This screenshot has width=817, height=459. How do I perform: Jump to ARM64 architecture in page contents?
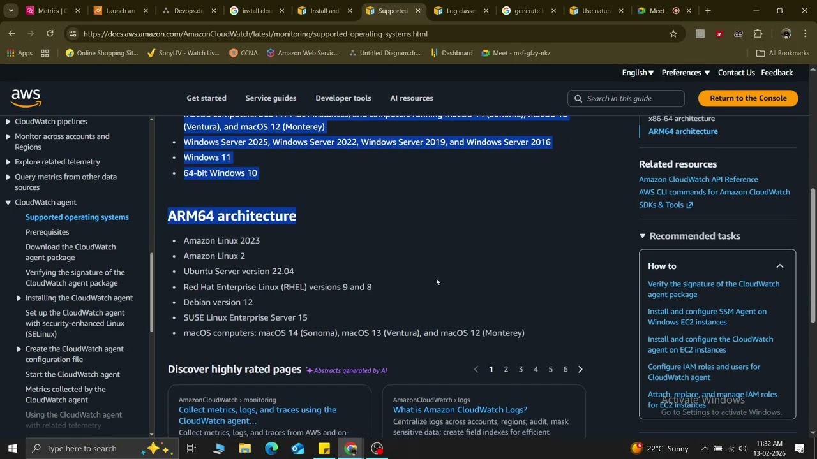click(683, 131)
